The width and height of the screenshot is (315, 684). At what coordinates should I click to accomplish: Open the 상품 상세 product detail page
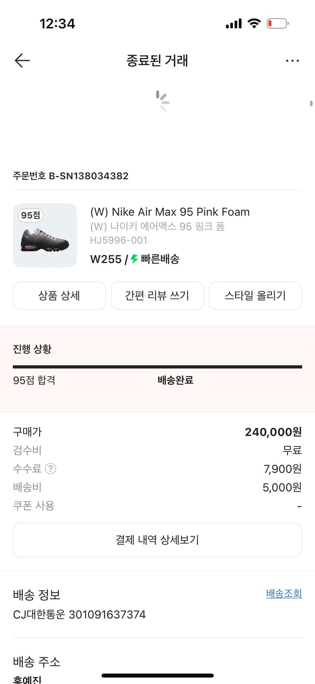tap(59, 295)
